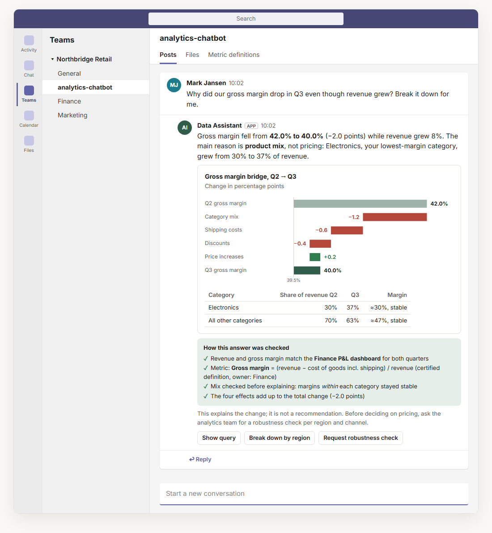Click the 70% Q2 share cell

331,321
